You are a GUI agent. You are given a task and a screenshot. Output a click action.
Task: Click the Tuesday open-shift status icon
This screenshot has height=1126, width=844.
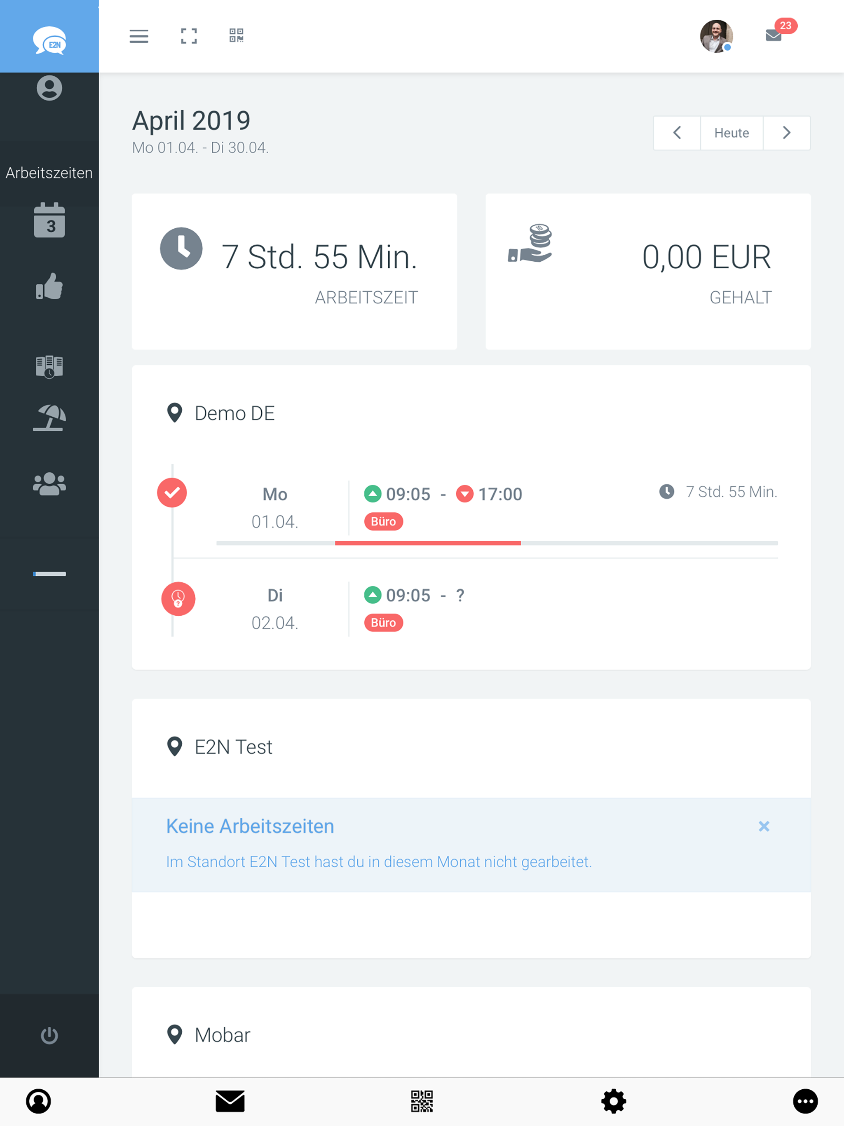pyautogui.click(x=178, y=598)
